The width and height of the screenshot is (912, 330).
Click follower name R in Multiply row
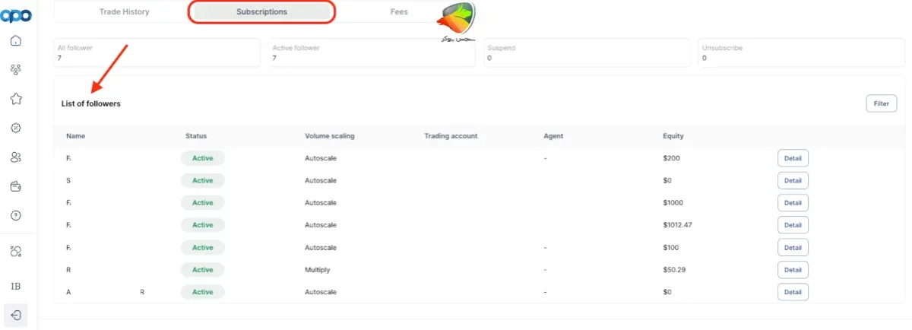68,270
